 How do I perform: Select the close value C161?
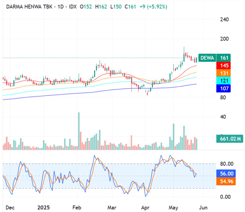pyautogui.click(x=130, y=7)
